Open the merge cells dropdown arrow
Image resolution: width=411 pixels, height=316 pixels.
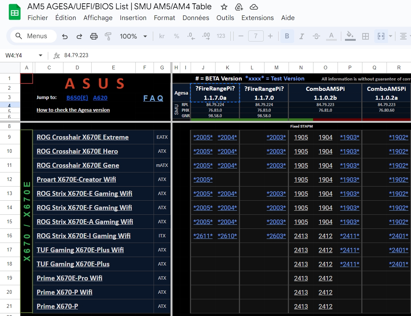coord(391,36)
